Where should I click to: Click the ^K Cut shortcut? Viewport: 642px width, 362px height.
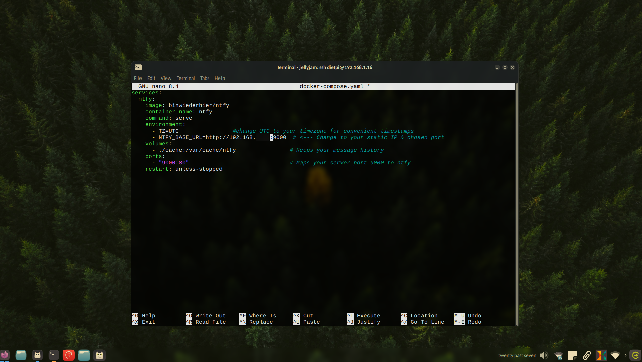(x=303, y=316)
